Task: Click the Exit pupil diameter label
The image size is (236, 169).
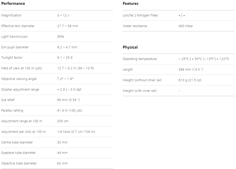Action: [x=15, y=47]
